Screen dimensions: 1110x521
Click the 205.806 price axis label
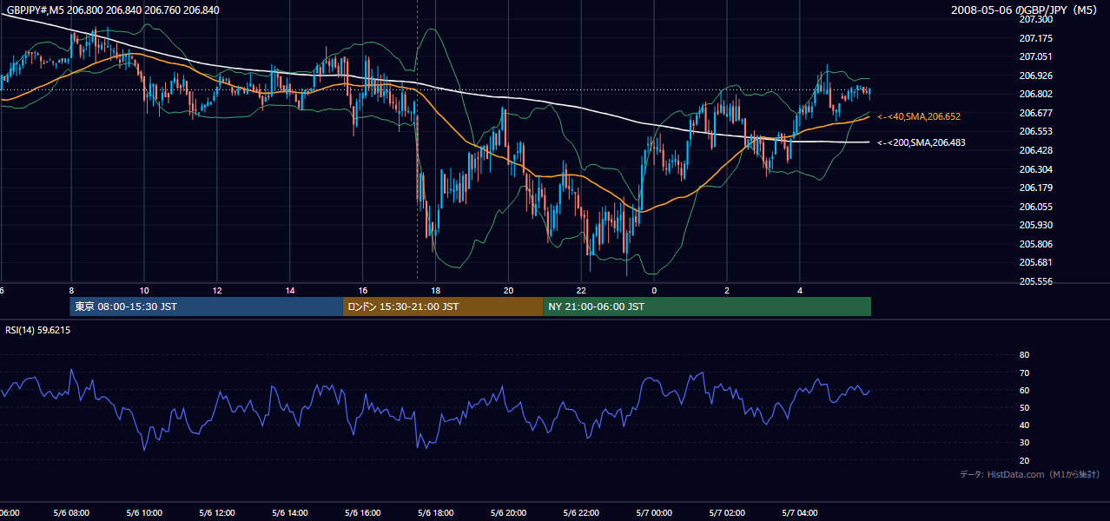pyautogui.click(x=1036, y=244)
